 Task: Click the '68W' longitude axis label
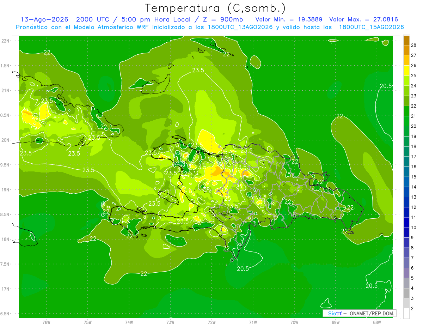377,322
